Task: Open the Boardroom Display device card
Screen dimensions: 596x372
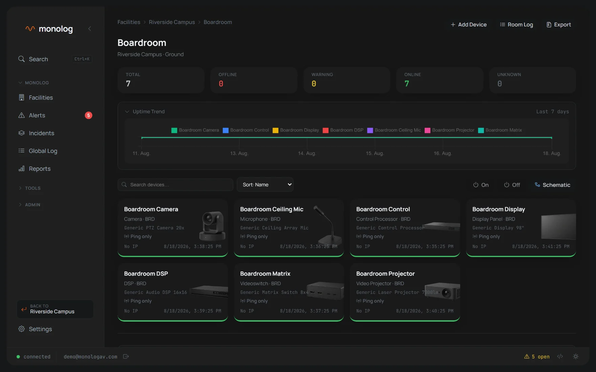Action: click(521, 228)
